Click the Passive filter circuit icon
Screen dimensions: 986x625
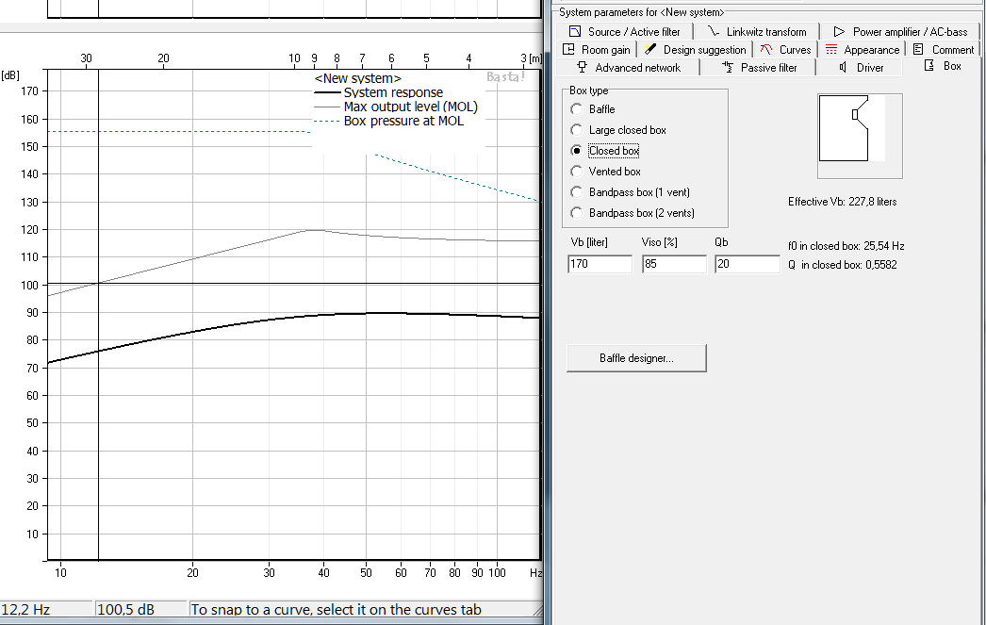tap(728, 67)
